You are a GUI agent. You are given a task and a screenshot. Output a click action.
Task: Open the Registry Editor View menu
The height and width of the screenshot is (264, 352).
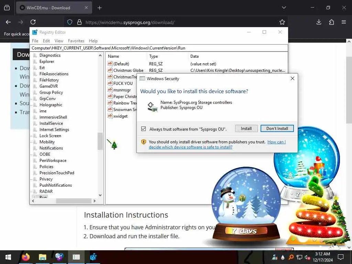click(x=59, y=41)
